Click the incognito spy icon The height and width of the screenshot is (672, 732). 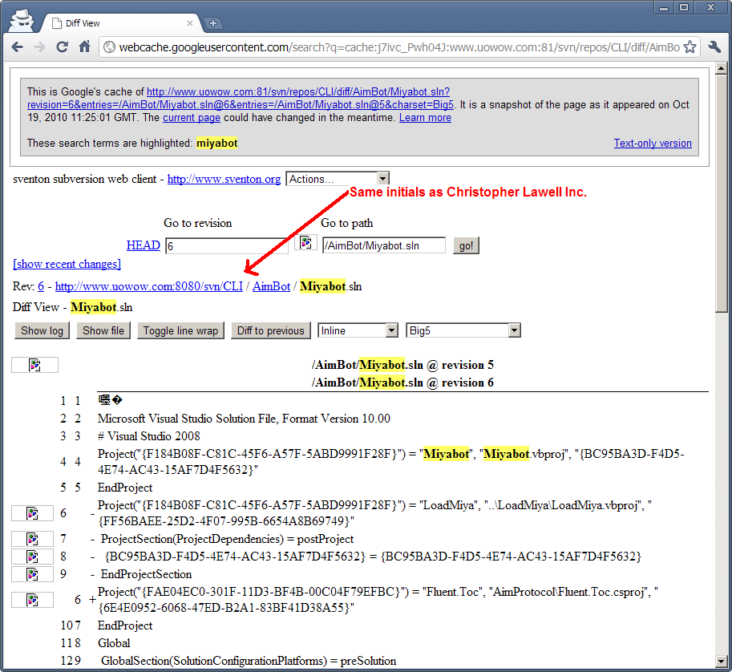pos(22,22)
